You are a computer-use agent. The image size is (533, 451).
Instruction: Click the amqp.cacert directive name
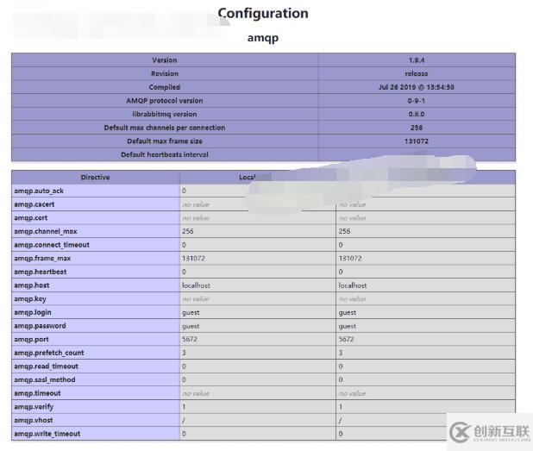[x=34, y=204]
